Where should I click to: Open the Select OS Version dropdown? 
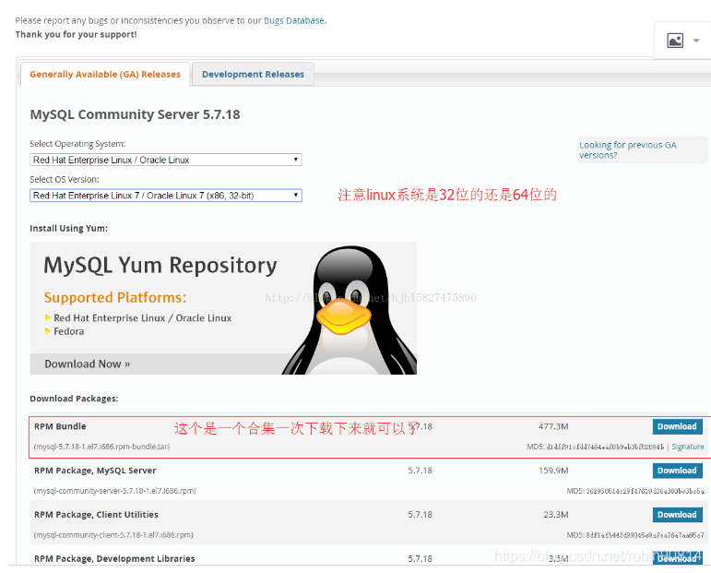tap(166, 196)
